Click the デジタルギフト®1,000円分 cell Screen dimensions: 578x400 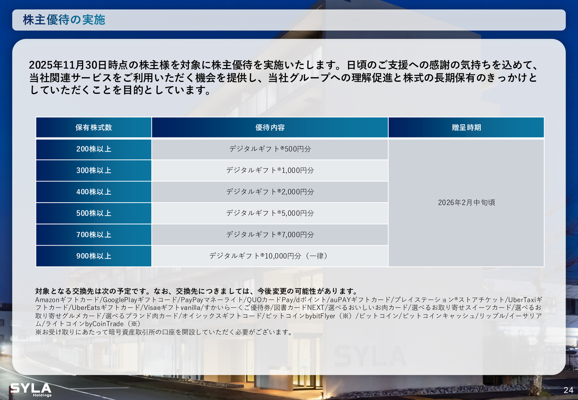tap(270, 170)
